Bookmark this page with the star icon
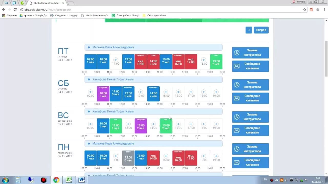The image size is (328, 184). [305, 10]
